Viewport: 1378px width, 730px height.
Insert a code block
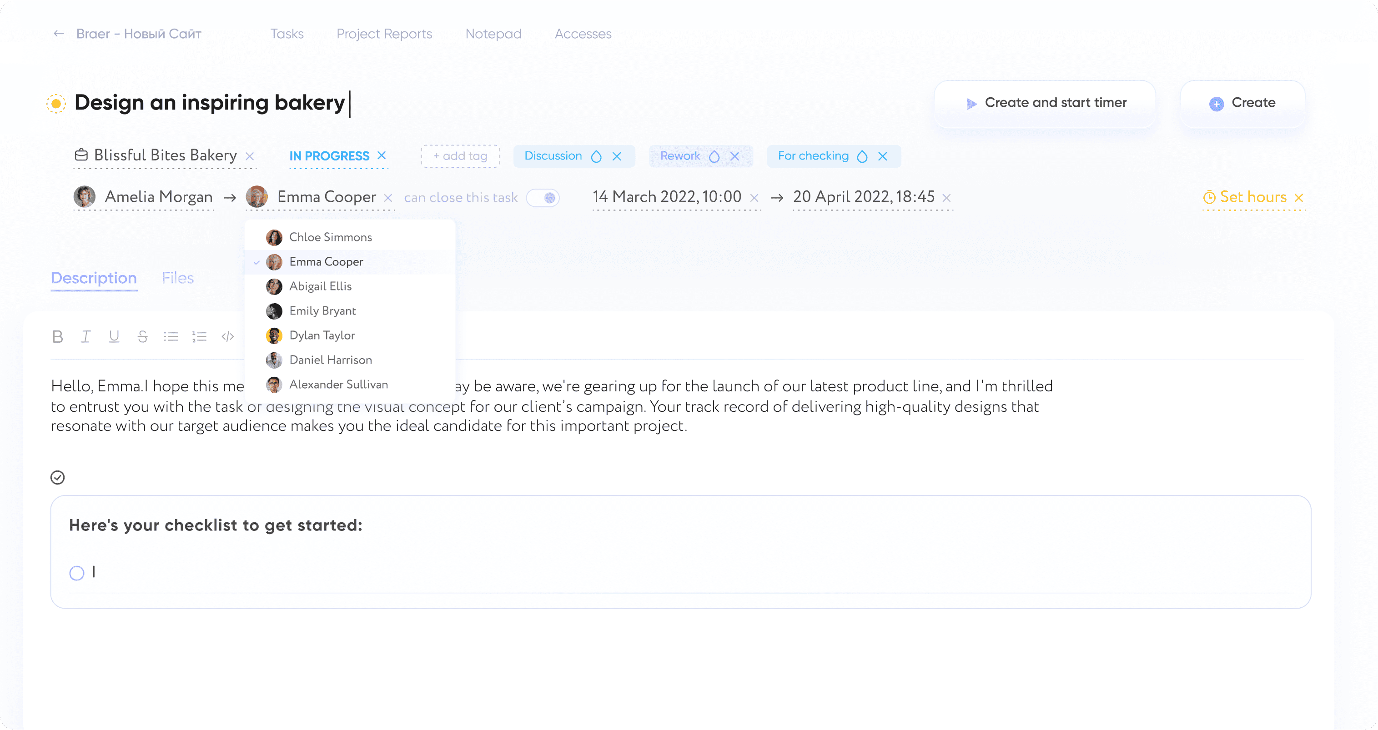point(227,336)
